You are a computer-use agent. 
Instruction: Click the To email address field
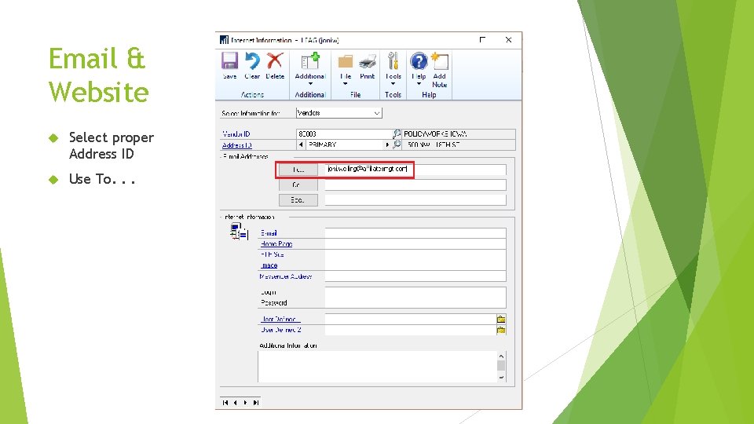point(415,170)
